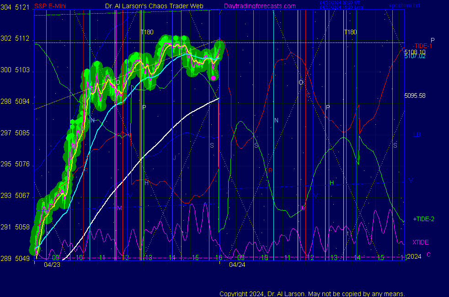The height and width of the screenshot is (297, 449).
Task: Click the 5108.10 price readout
Action: [415, 52]
